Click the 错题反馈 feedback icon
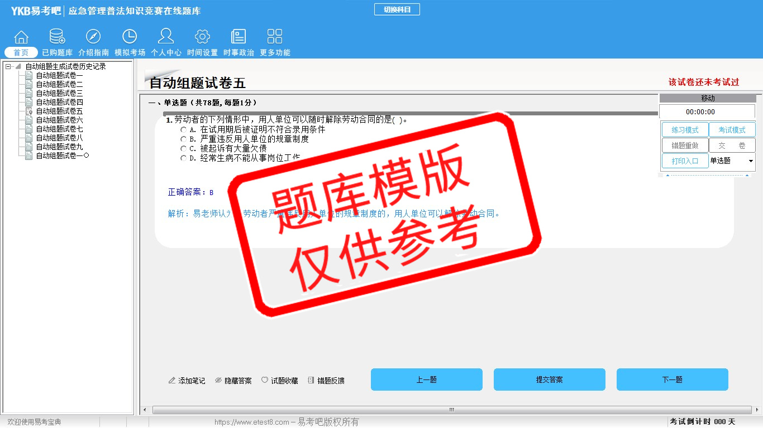Viewport: 763px width, 428px height. (311, 381)
